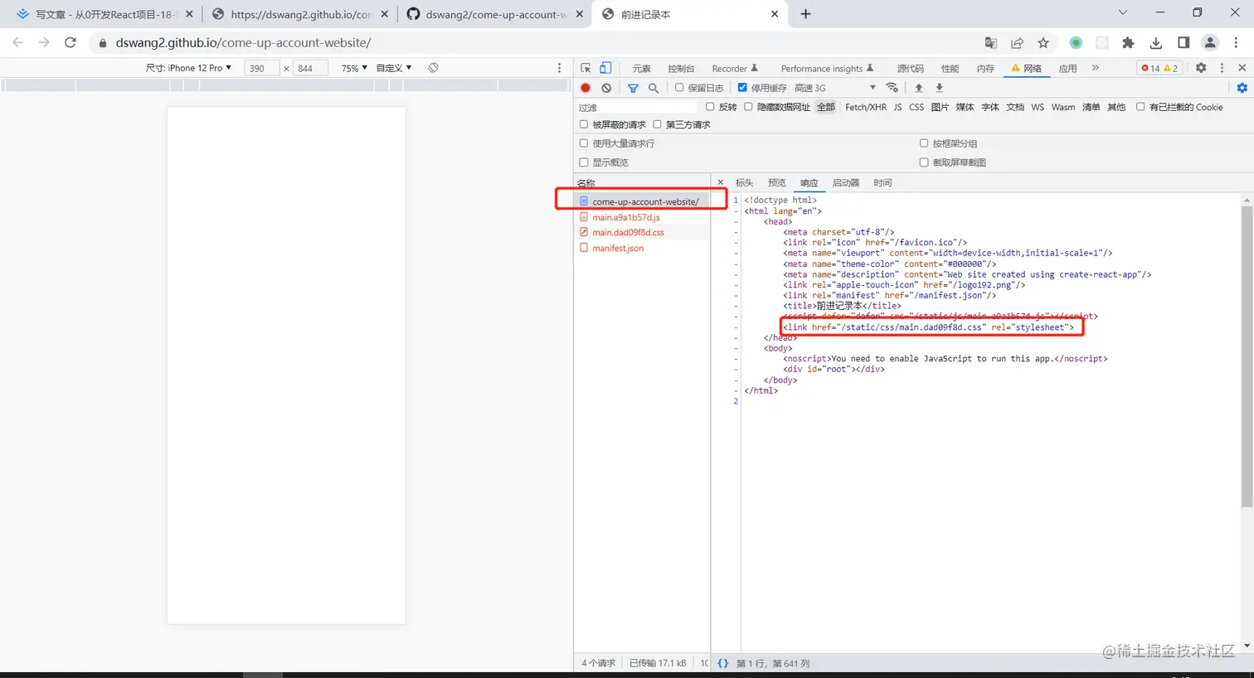Open device toolbar more options menu

click(x=559, y=68)
